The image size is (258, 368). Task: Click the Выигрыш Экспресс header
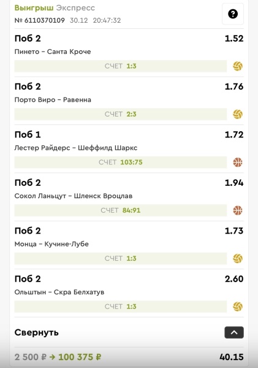(x=55, y=8)
